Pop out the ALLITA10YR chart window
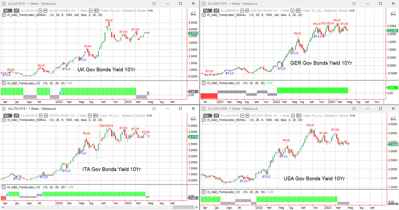399x210 pixels. 154,109
